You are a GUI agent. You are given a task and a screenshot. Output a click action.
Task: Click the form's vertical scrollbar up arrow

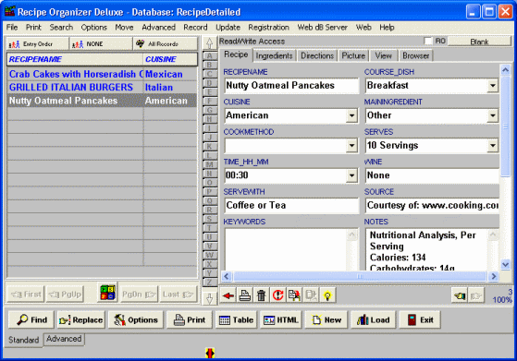(506, 70)
